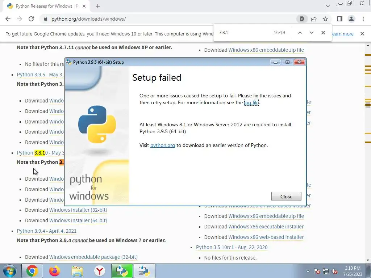This screenshot has width=371, height=278.
Task: Close the Python Setup window with the red X
Action: point(299,62)
